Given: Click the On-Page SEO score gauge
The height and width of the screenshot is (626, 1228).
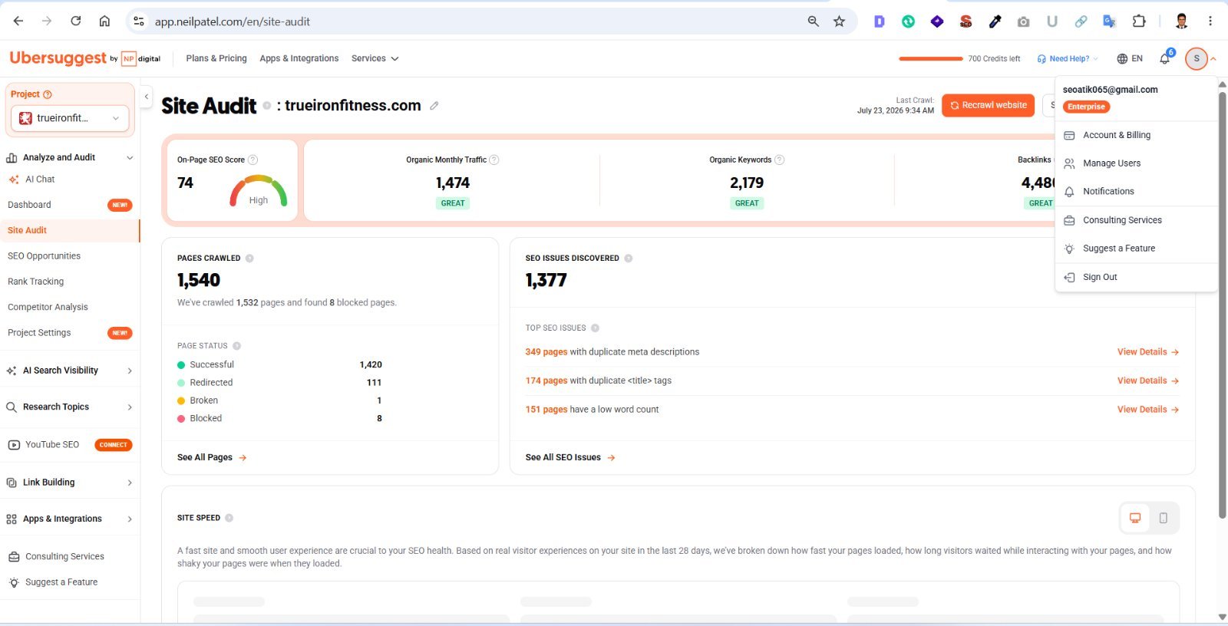Looking at the screenshot, I should tap(259, 191).
